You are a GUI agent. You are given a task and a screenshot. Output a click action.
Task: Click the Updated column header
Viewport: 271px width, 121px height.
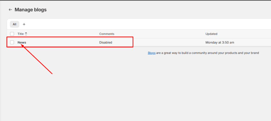point(211,34)
